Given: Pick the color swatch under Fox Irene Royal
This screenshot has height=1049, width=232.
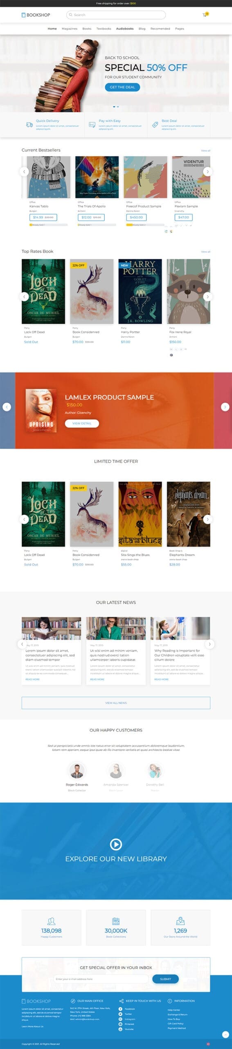Looking at the screenshot, I should pyautogui.click(x=171, y=355).
